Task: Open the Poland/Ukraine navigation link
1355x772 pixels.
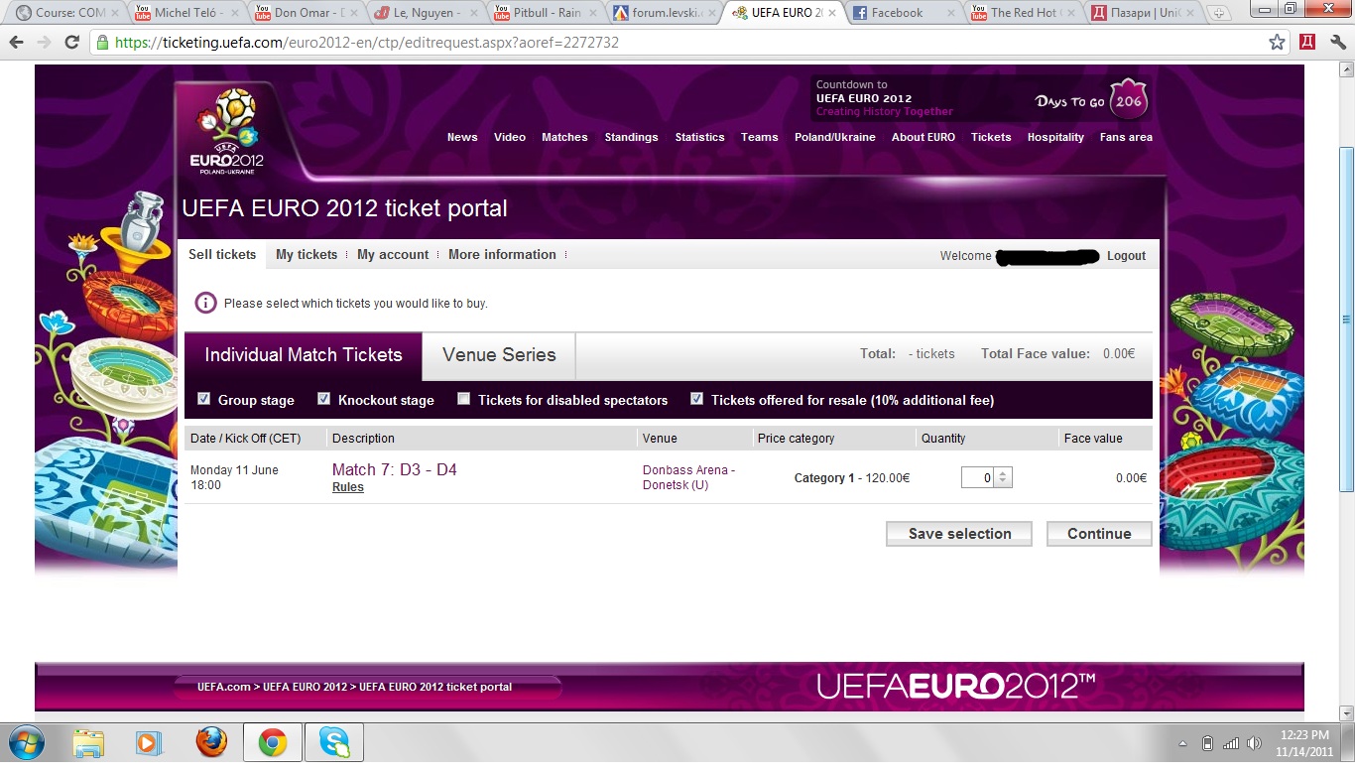Action: 834,137
